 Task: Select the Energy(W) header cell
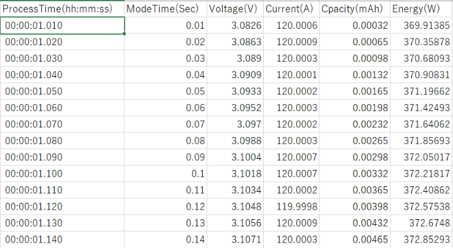coord(421,9)
